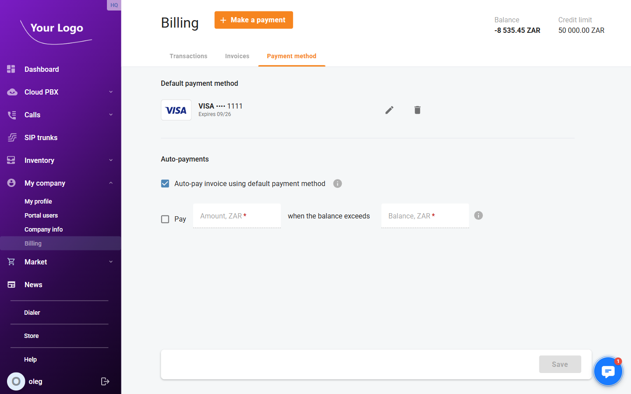Select the Market shopping cart icon
Image resolution: width=631 pixels, height=394 pixels.
click(x=11, y=262)
